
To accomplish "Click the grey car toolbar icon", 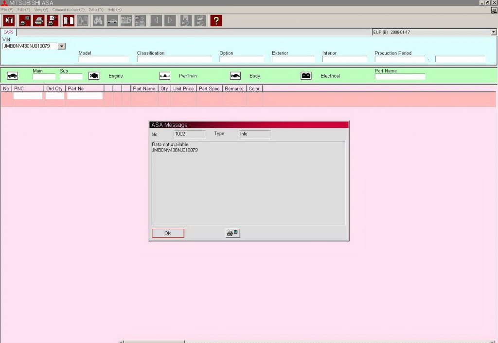I will click(x=112, y=20).
